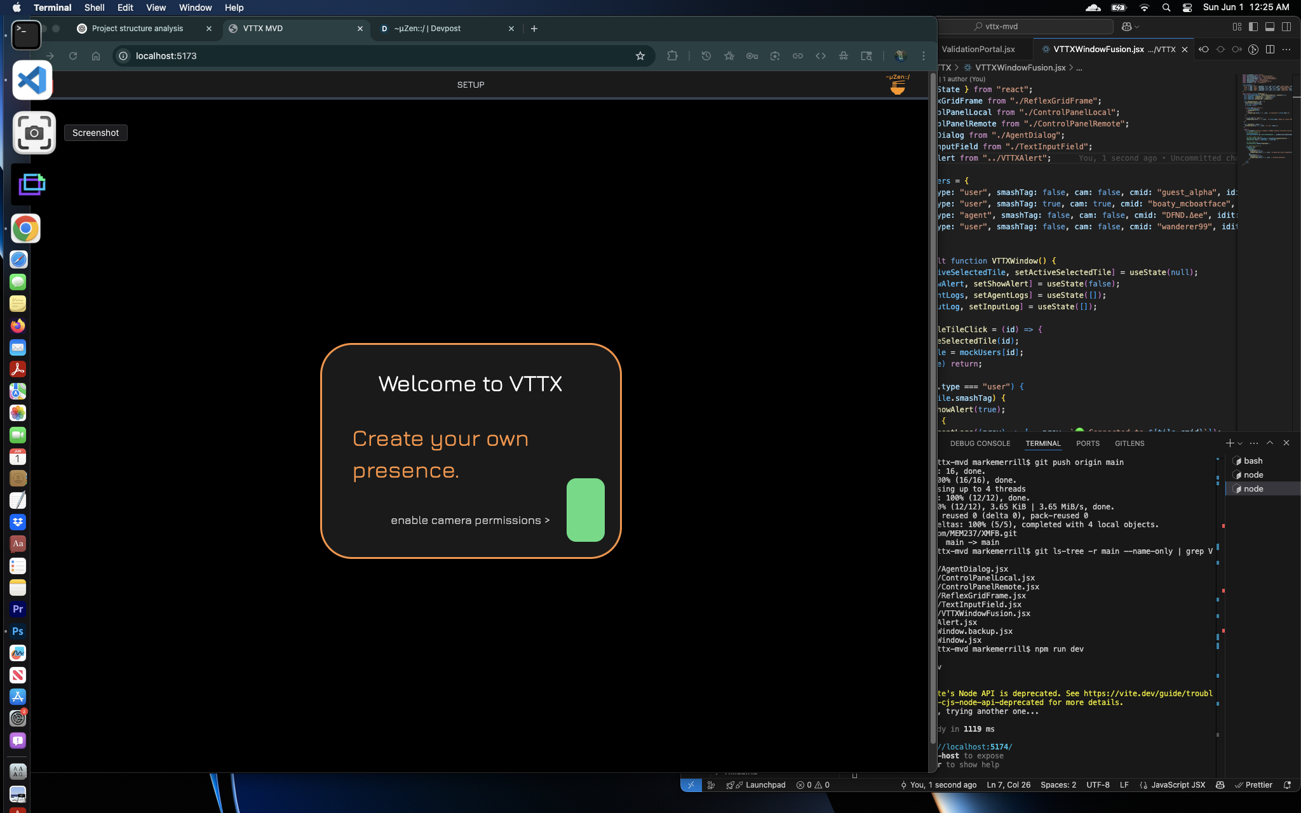
Task: Toggle primary side bar layout icon
Action: pyautogui.click(x=1253, y=27)
